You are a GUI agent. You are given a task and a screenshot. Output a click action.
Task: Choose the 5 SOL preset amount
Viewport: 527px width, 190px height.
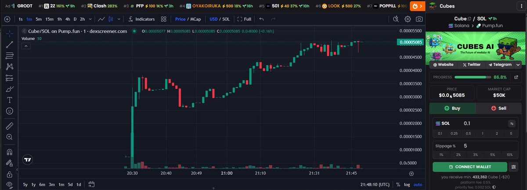pyautogui.click(x=511, y=133)
